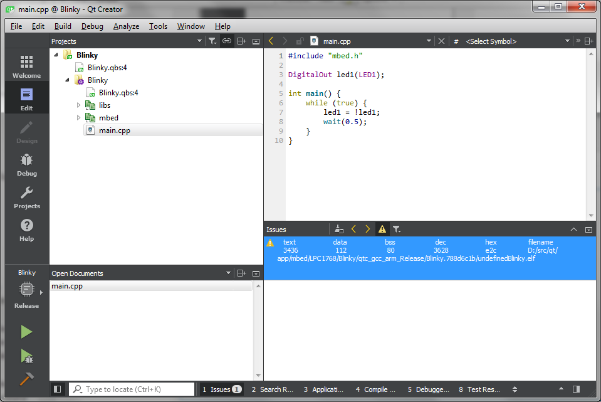Run the Blinky project with green play icon
The height and width of the screenshot is (402, 601).
pyautogui.click(x=26, y=332)
